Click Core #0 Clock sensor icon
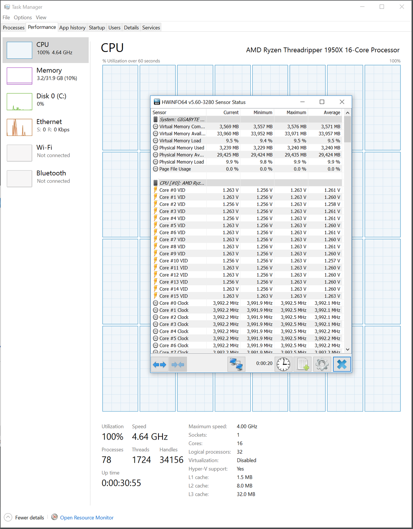Viewport: 413px width, 529px height. click(156, 303)
